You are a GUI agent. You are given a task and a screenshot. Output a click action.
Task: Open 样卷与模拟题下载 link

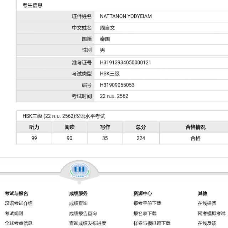click(x=152, y=223)
